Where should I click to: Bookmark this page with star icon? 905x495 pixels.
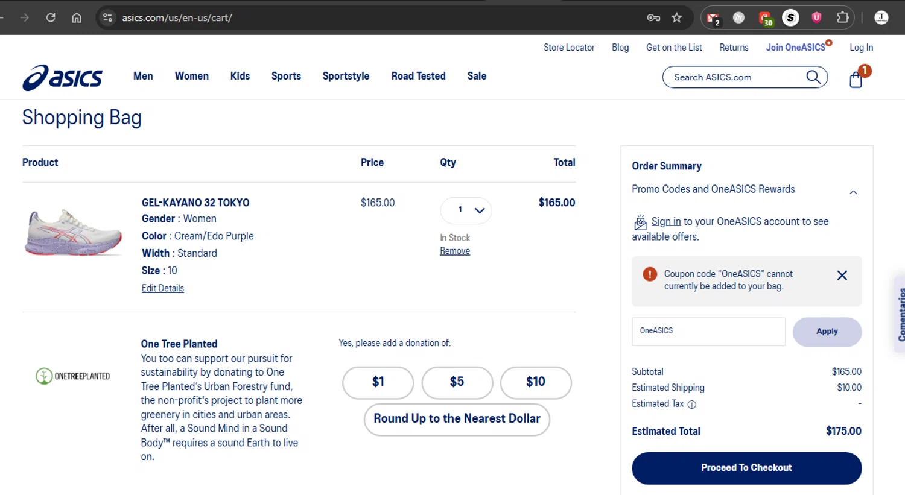pyautogui.click(x=677, y=17)
